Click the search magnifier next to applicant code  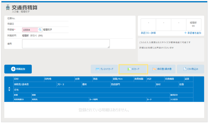40,30
